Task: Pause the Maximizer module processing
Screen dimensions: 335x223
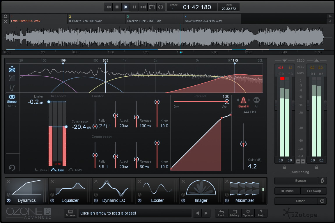Action: (263, 189)
